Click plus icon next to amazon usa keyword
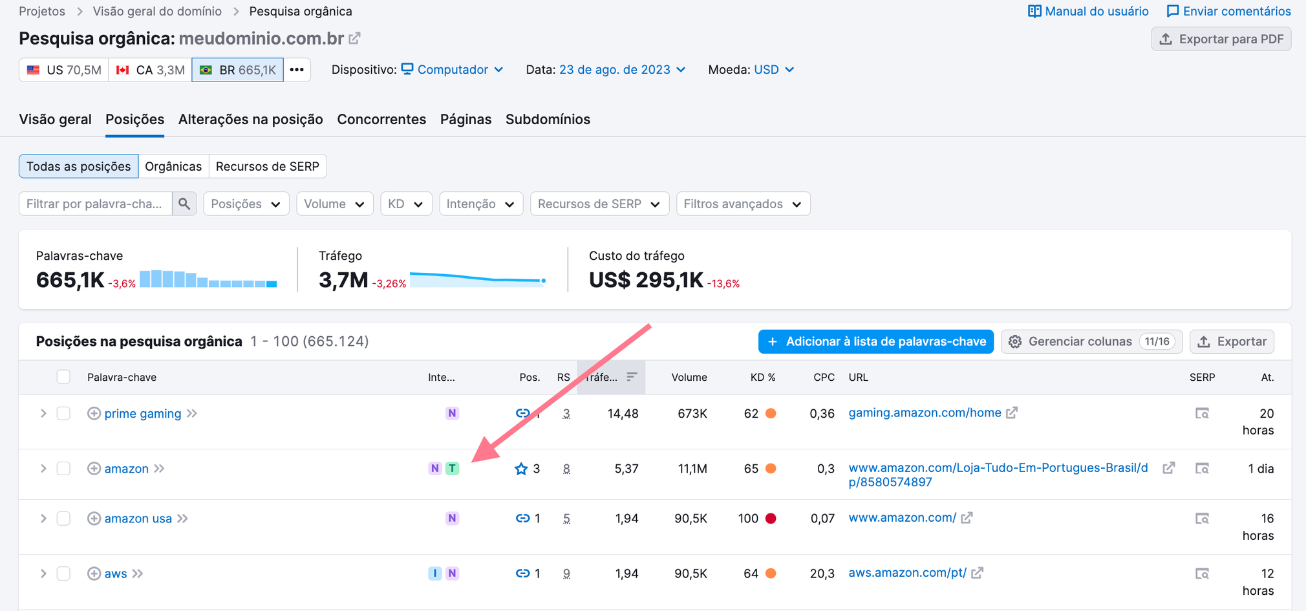 coord(94,518)
